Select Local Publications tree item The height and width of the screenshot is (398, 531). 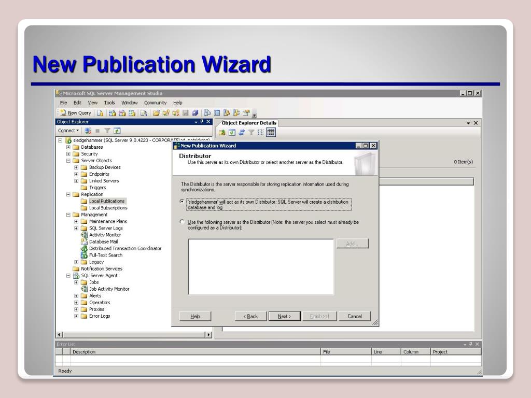pyautogui.click(x=107, y=201)
